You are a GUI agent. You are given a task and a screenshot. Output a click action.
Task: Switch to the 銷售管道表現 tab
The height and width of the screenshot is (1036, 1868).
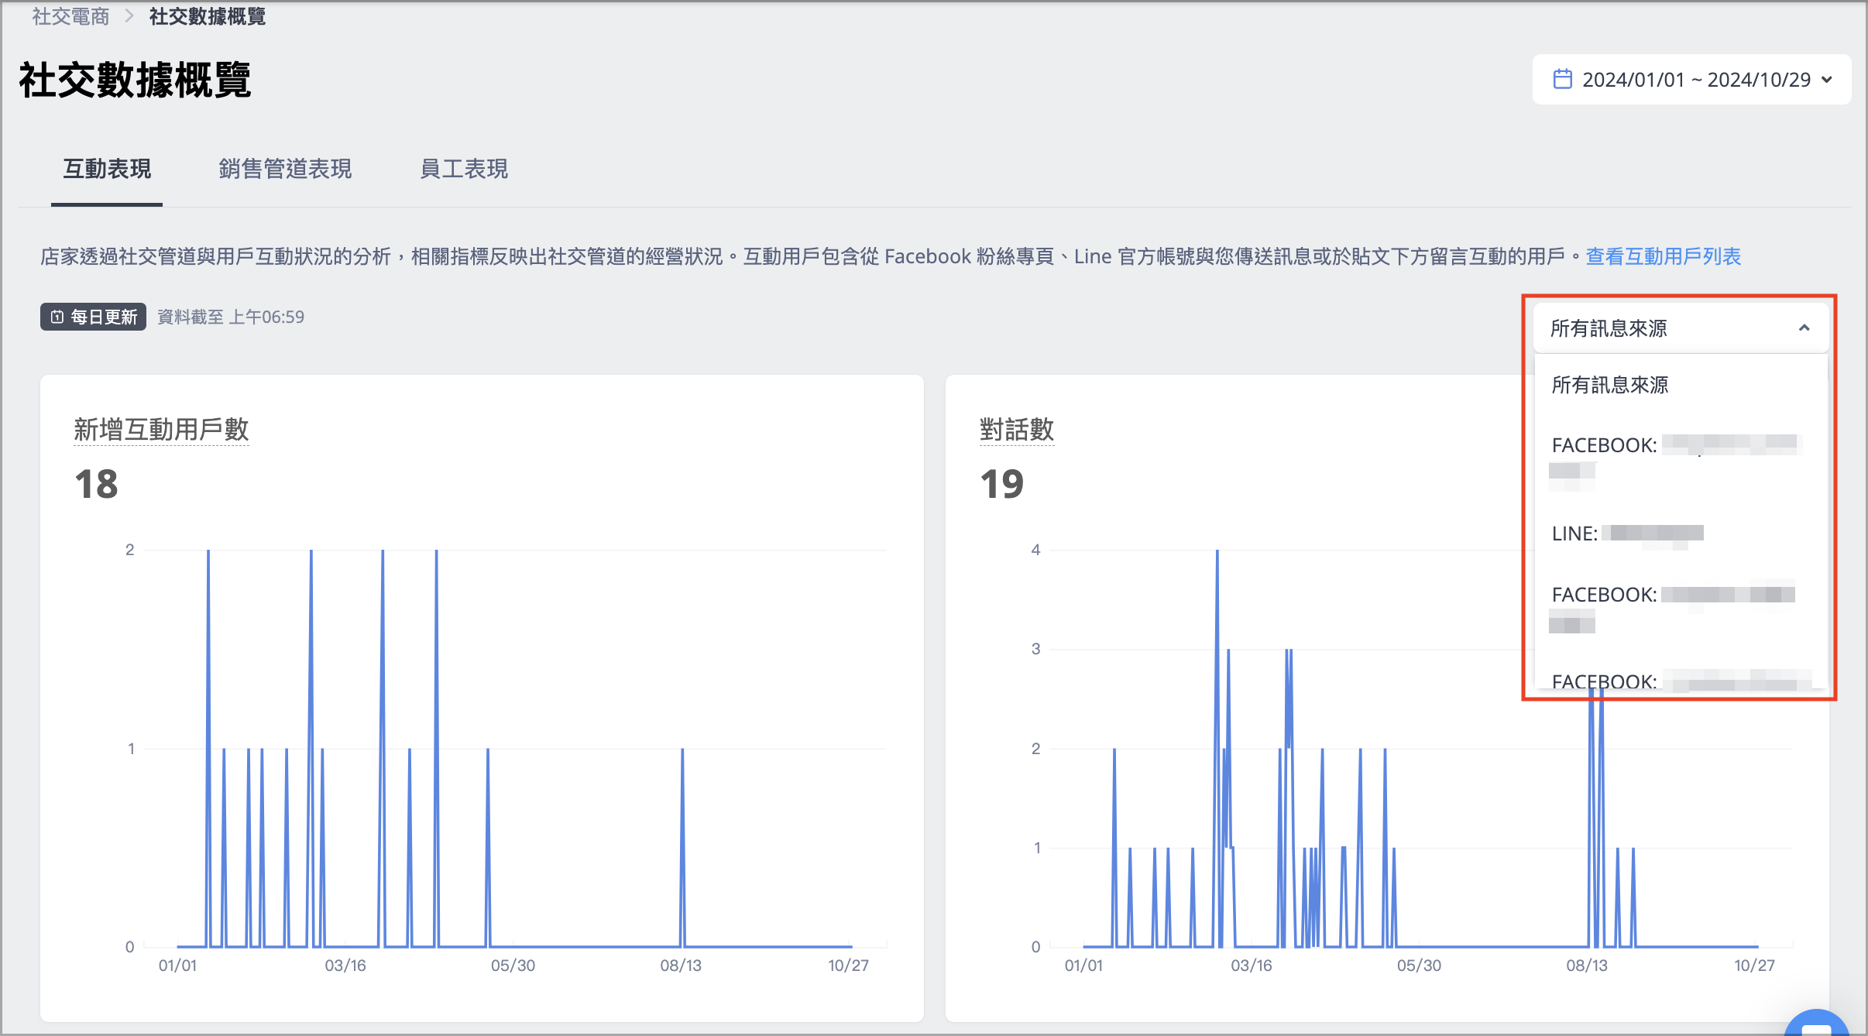(x=285, y=169)
